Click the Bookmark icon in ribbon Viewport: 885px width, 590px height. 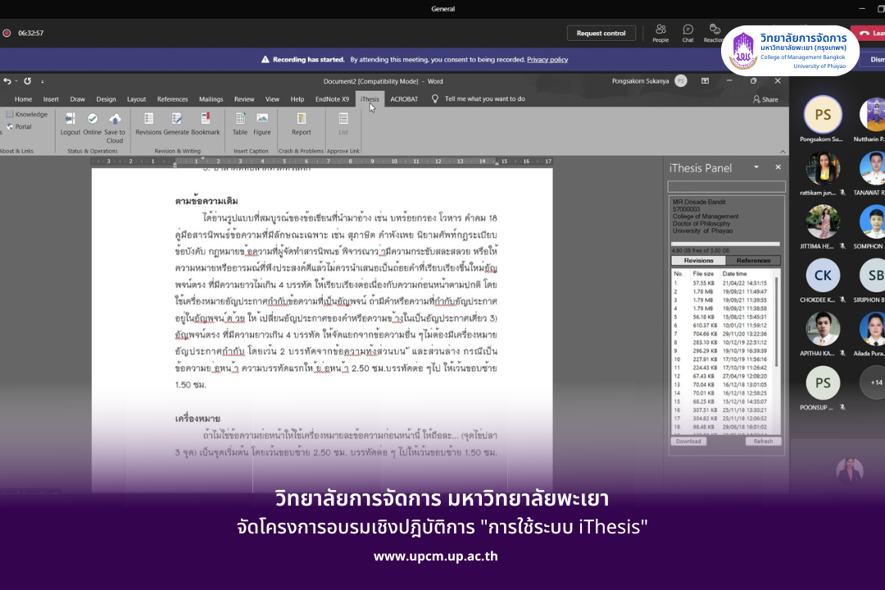point(206,119)
